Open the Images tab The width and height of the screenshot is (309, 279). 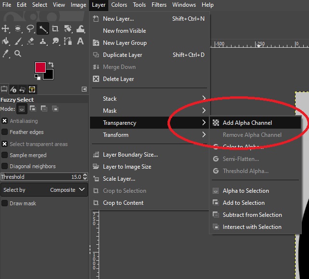coord(32,90)
